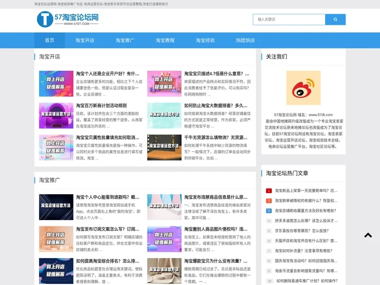Open article 淘宝搬别人商品图片侵权吗

pyautogui.click(x=216, y=229)
